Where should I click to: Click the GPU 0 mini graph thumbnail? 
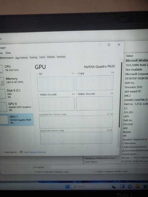point(3,107)
